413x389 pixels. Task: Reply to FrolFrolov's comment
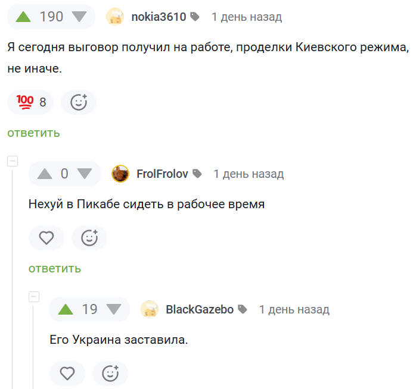[55, 268]
